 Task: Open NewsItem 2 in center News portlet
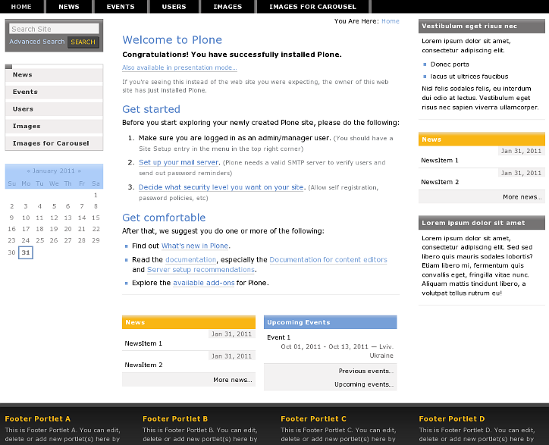(143, 365)
